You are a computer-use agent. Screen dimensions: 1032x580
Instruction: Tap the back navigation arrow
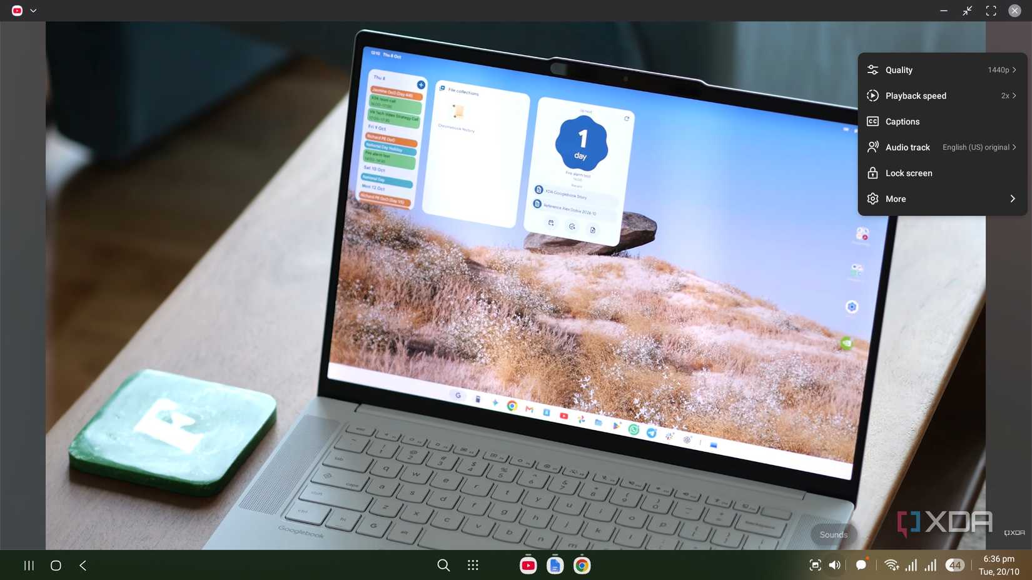click(x=83, y=566)
